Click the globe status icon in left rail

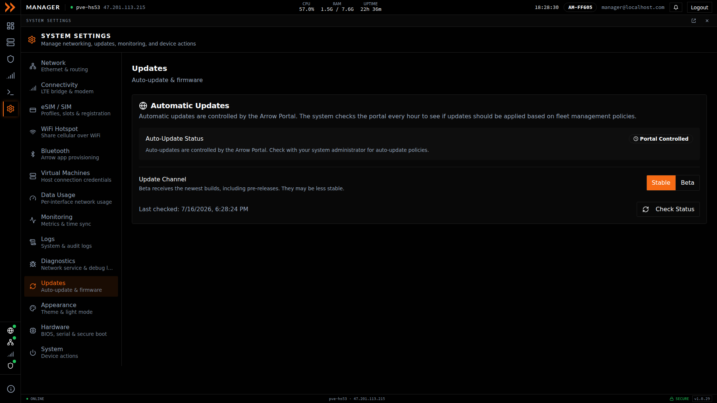pyautogui.click(x=10, y=331)
